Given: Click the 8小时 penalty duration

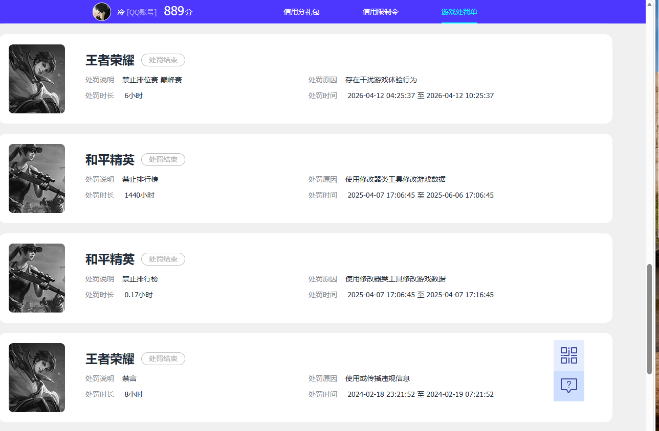Looking at the screenshot, I should [x=134, y=394].
